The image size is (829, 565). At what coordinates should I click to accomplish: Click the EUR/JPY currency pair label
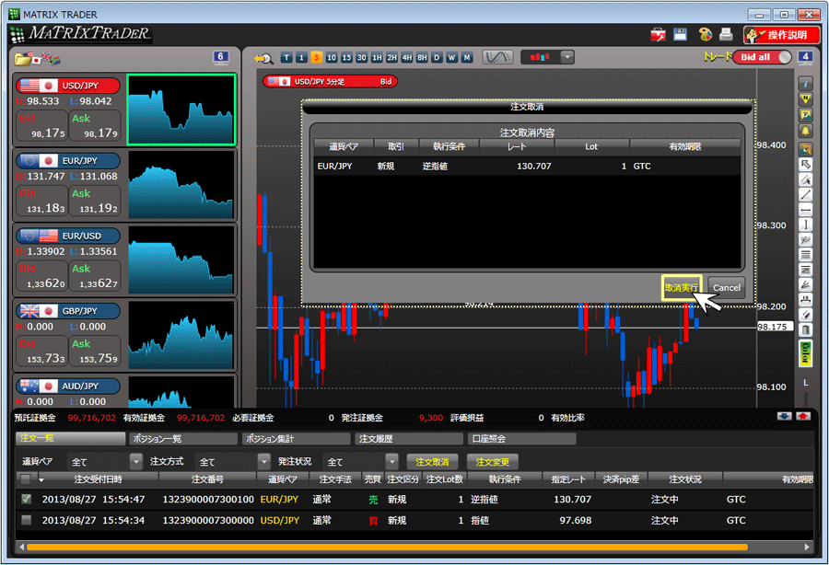pyautogui.click(x=68, y=161)
